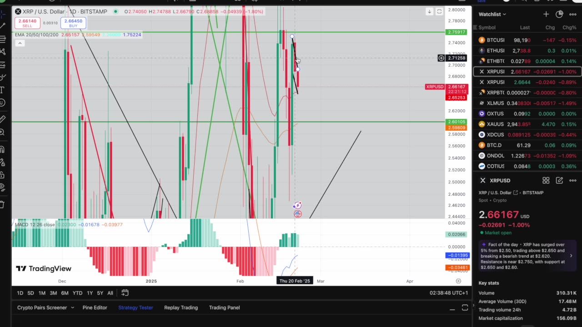Click the trash remove drawings icon
582x327 pixels.
click(2, 204)
